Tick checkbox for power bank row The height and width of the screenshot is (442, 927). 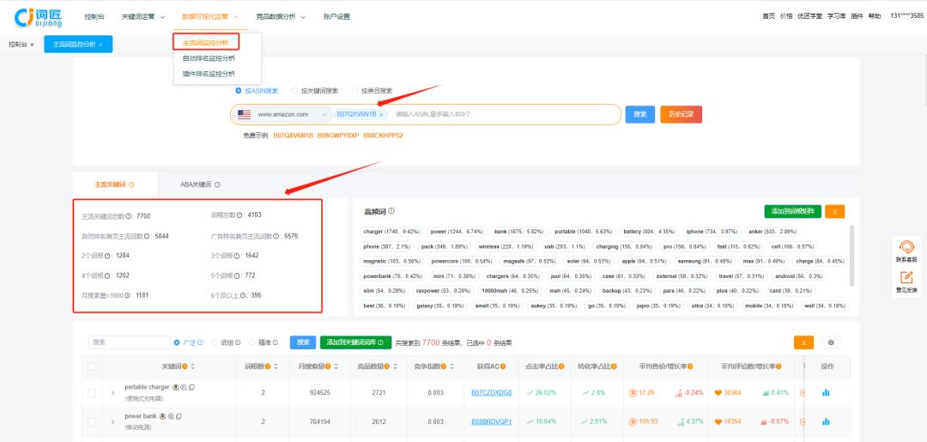tap(92, 422)
